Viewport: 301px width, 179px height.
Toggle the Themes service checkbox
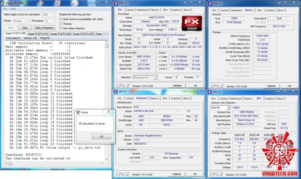(x=61, y=24)
